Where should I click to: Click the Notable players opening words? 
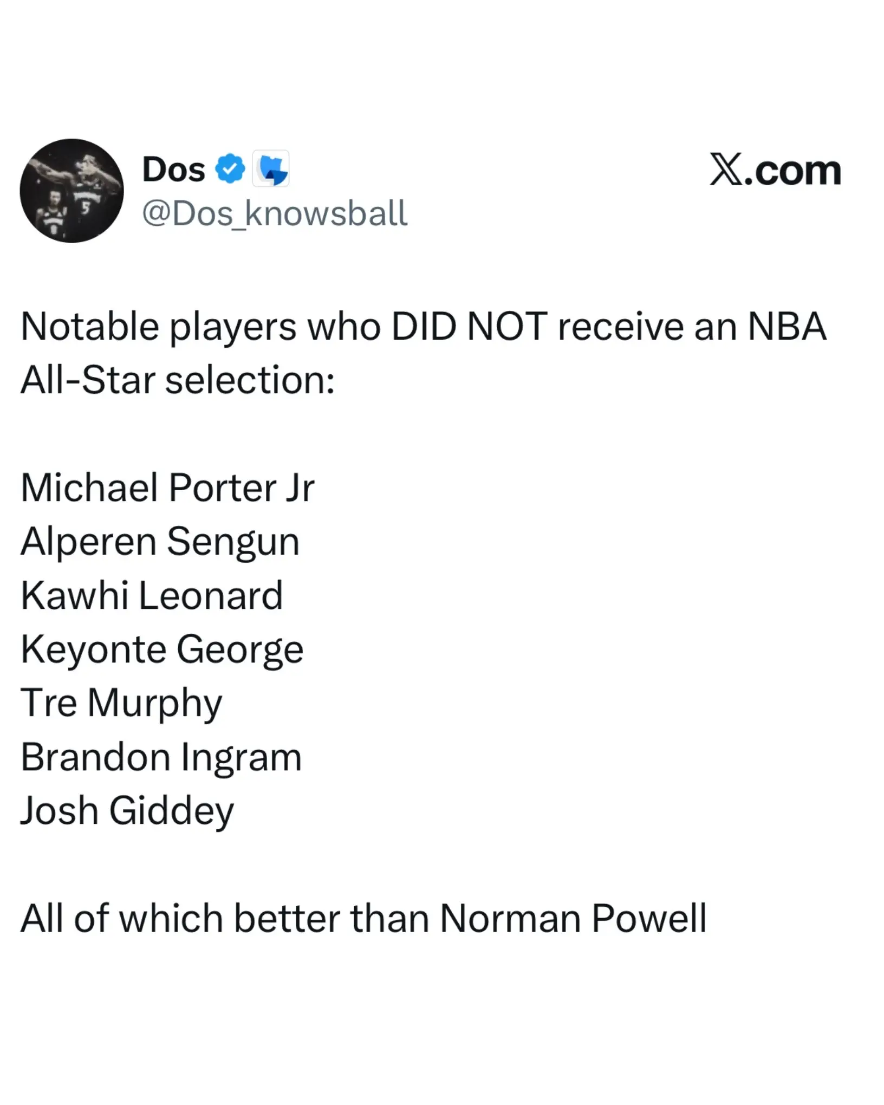click(158, 327)
